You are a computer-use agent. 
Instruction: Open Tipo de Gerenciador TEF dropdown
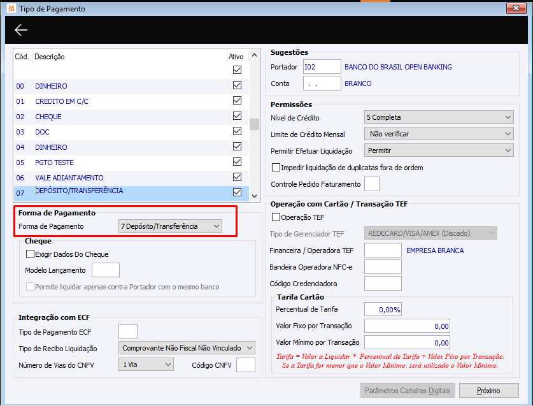[x=430, y=233]
